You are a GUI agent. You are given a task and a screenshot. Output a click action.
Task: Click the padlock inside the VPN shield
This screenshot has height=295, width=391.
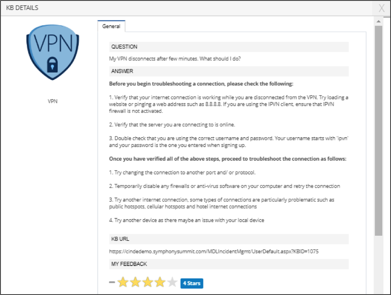(x=52, y=65)
